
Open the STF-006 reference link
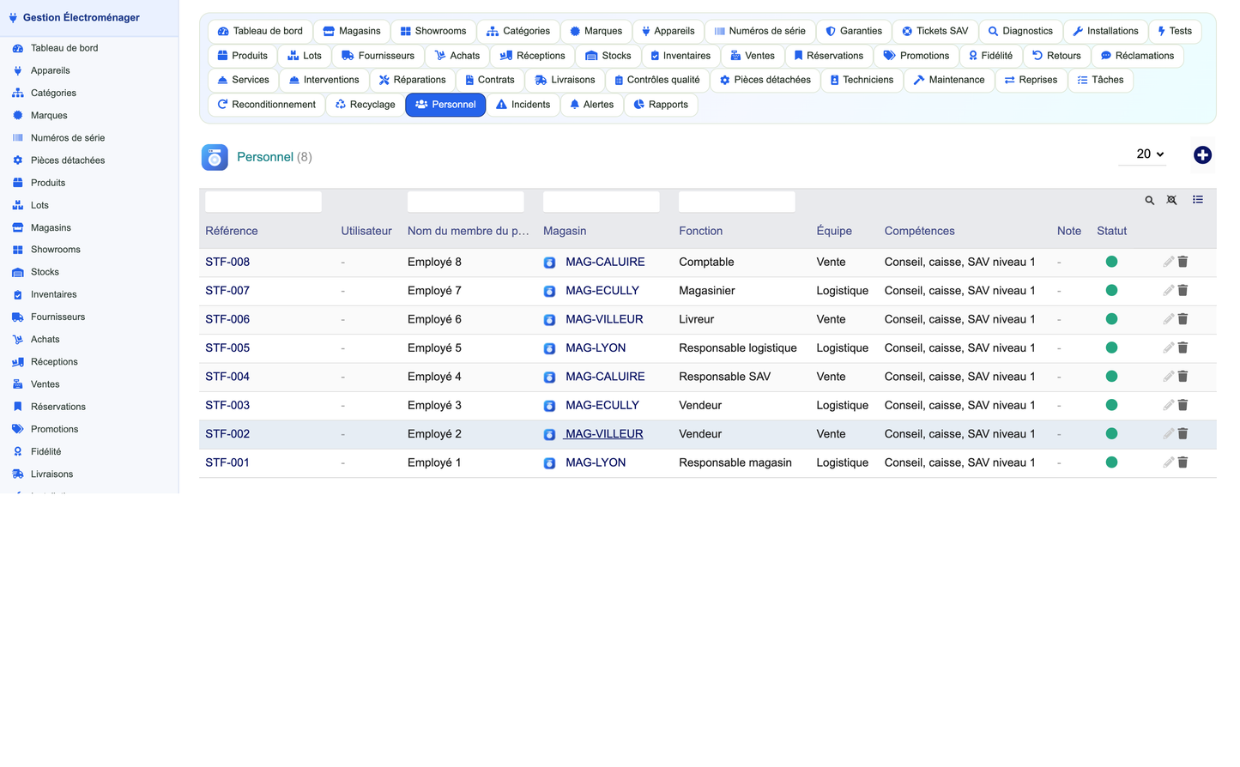[x=227, y=319]
